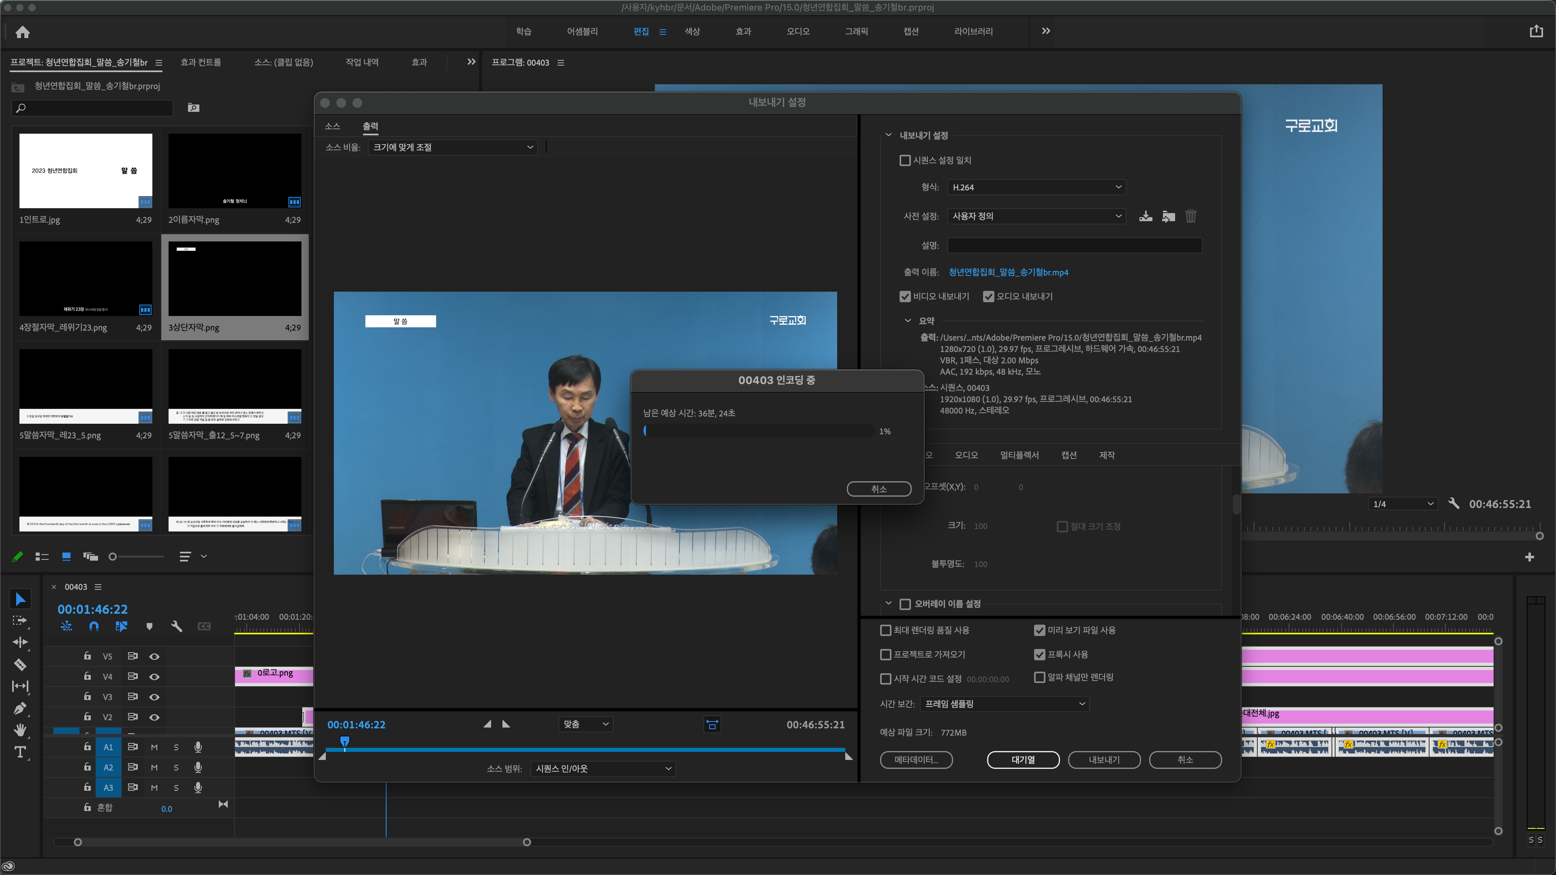Select the Razor tool
The height and width of the screenshot is (875, 1556).
(x=20, y=664)
